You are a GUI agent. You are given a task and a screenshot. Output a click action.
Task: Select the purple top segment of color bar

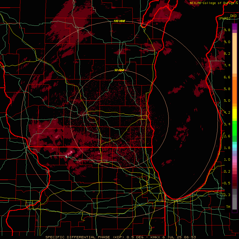click(234, 27)
